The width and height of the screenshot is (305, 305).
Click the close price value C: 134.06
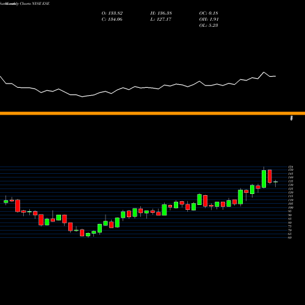[x=112, y=20]
